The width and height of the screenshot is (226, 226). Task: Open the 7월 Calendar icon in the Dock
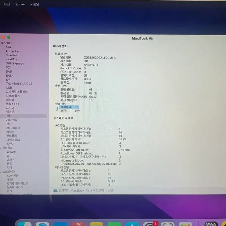pos(79,224)
